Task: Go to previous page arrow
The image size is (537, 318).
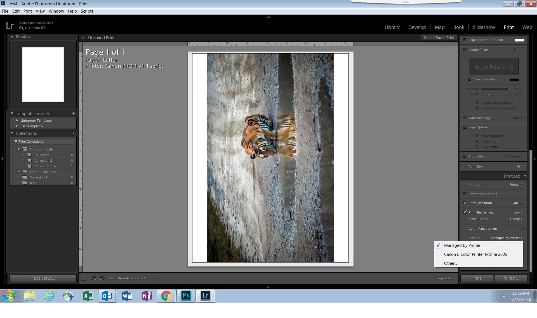Action: (94, 278)
